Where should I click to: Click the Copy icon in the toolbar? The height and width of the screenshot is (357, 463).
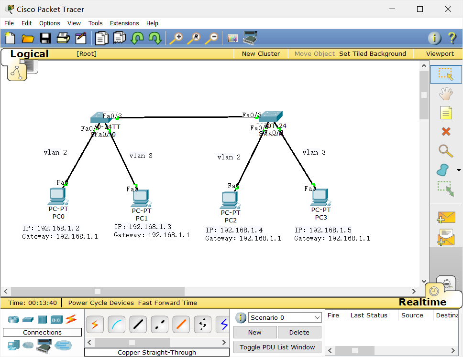[101, 38]
